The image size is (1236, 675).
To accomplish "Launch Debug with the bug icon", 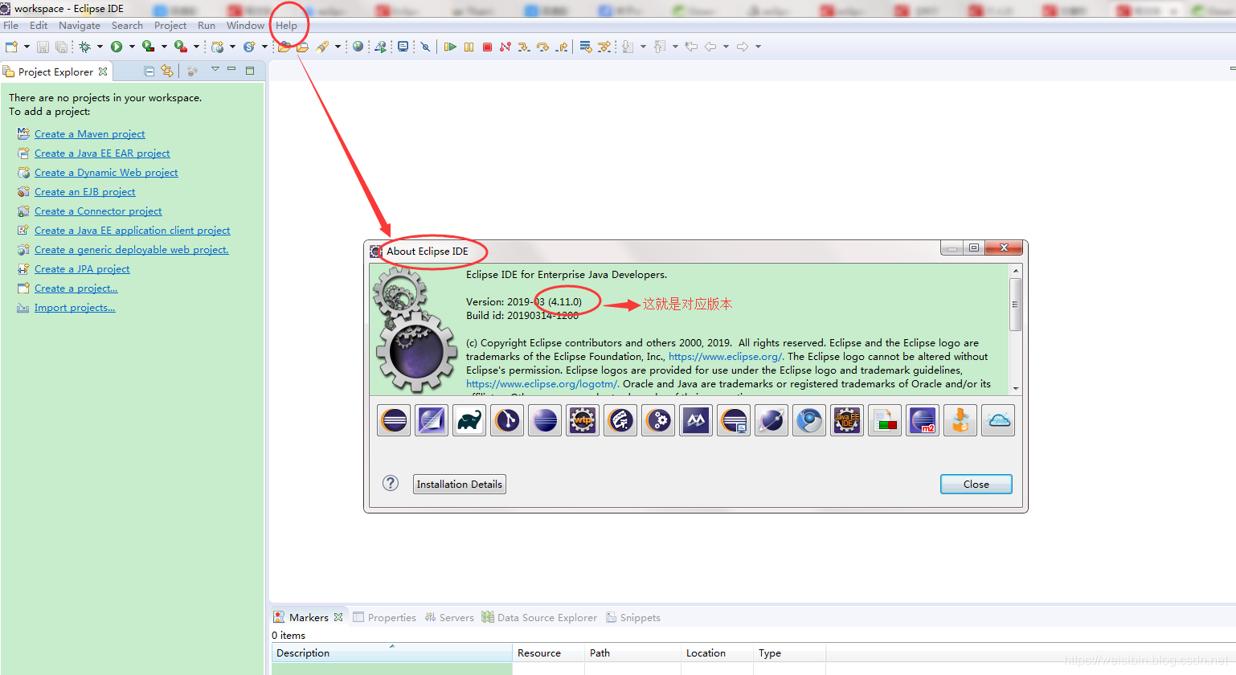I will tap(84, 47).
